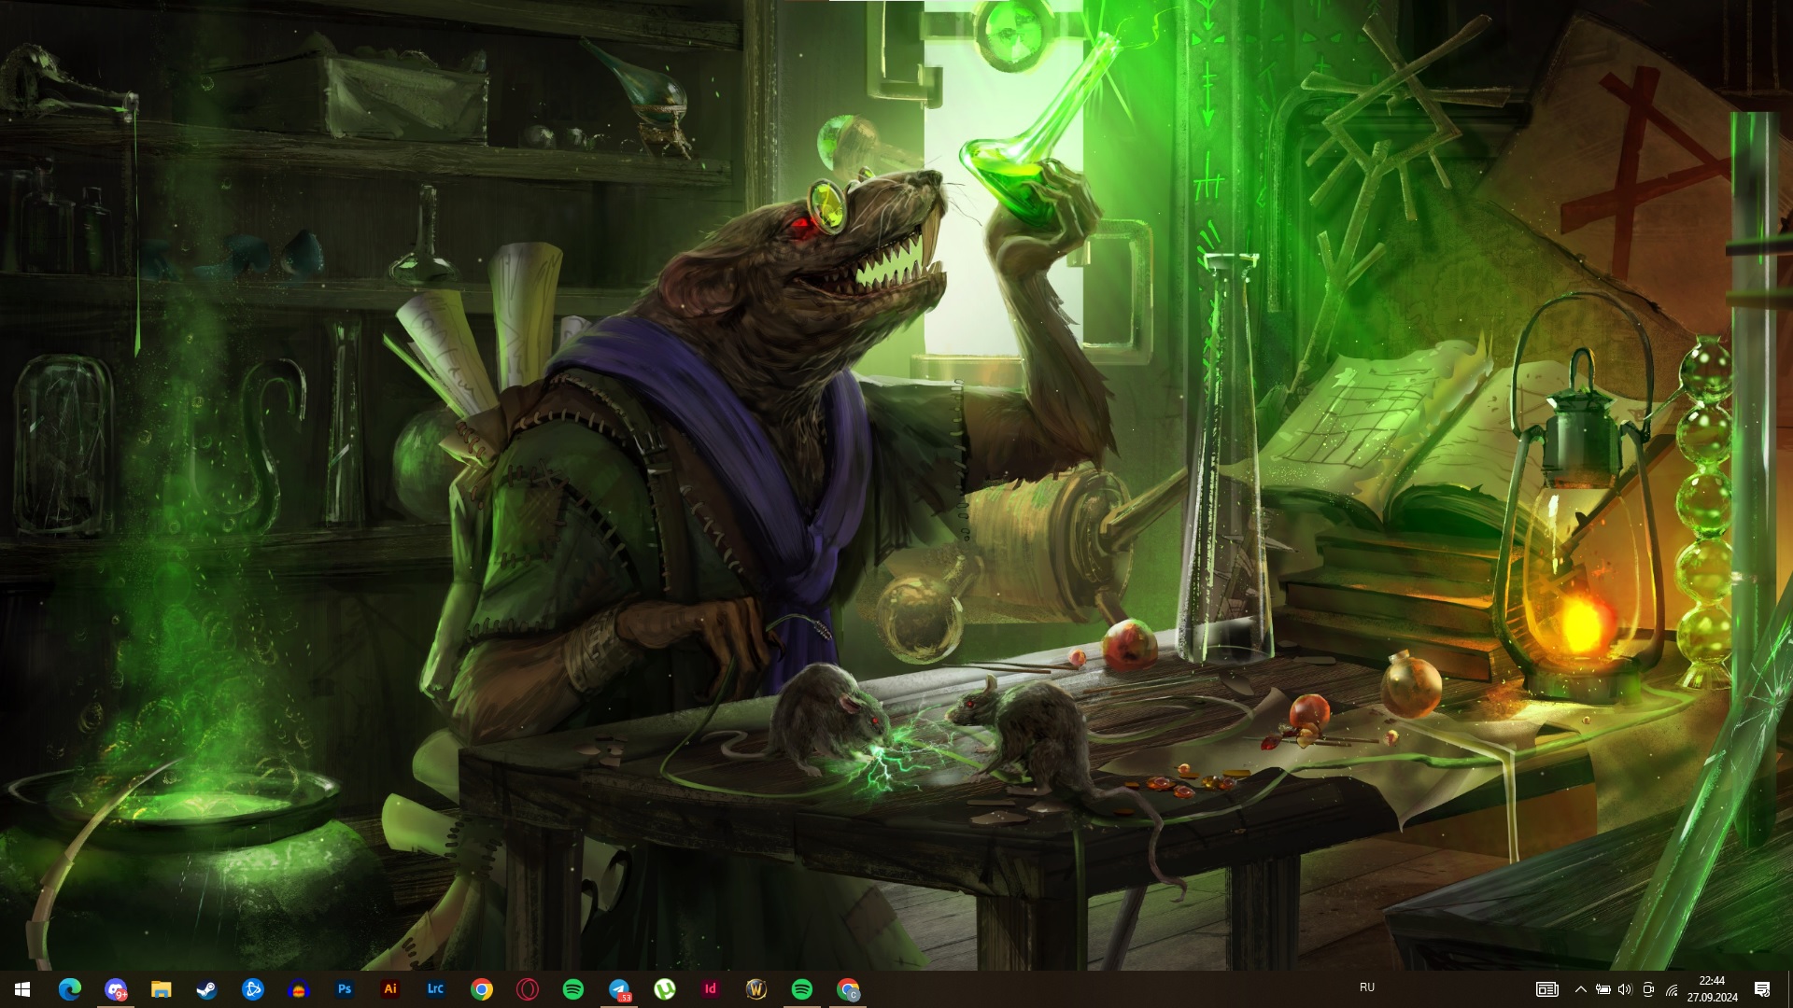Open Chrome icon with C profile badge
Screen dimensions: 1793x1008
point(848,989)
